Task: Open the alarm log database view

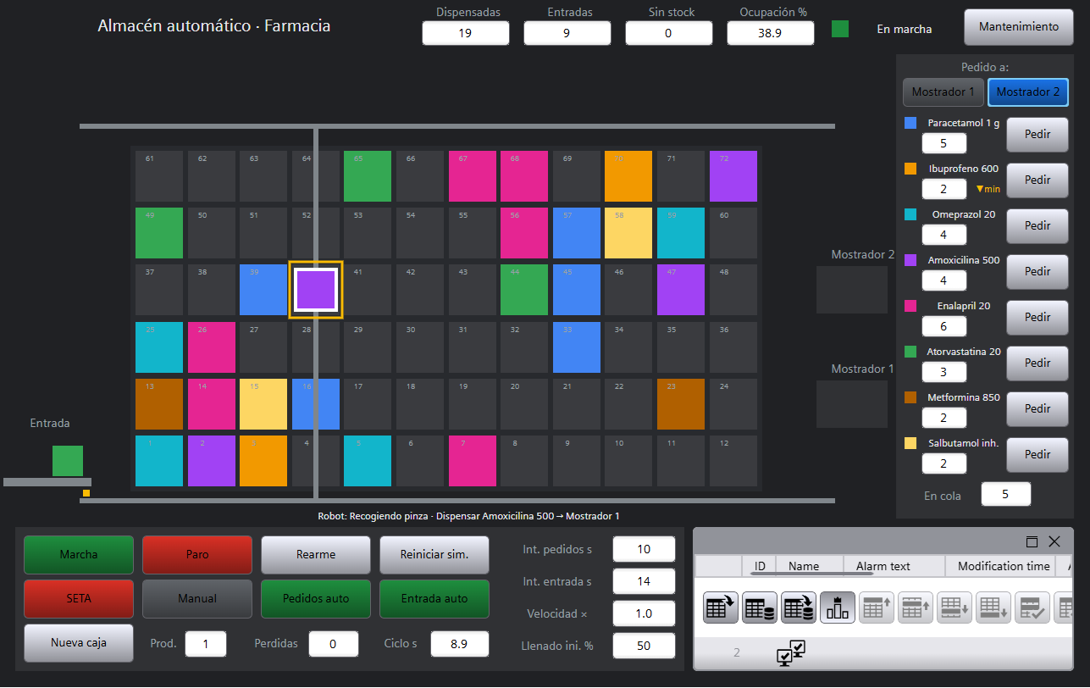Action: [x=759, y=607]
